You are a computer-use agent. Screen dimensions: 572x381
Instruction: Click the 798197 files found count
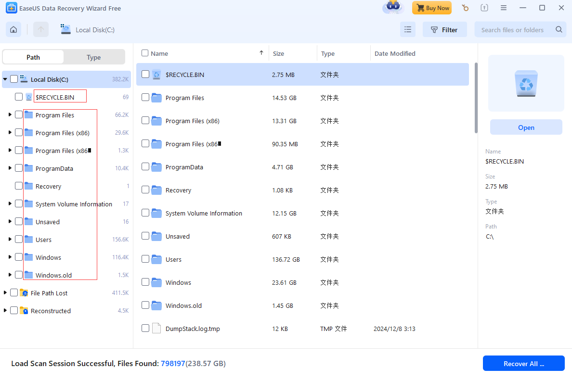tap(173, 364)
